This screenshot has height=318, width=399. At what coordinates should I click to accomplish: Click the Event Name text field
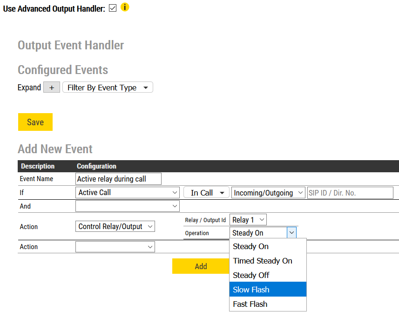[x=118, y=179]
